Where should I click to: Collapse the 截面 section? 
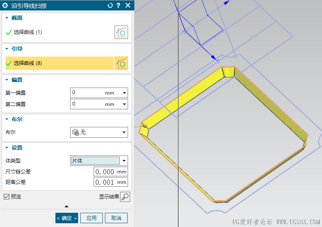(7, 18)
